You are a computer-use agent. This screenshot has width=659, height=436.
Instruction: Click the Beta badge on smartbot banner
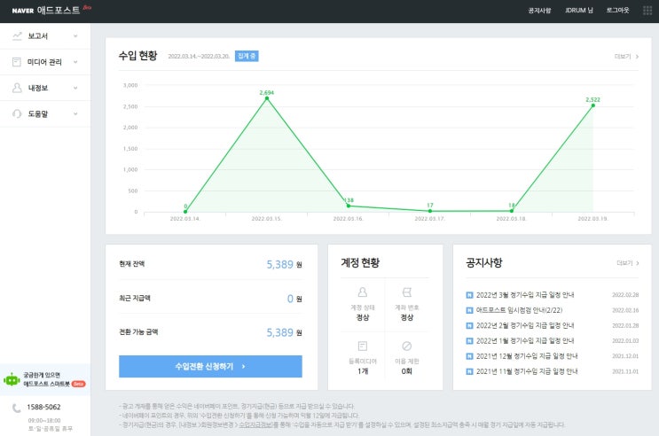point(79,384)
